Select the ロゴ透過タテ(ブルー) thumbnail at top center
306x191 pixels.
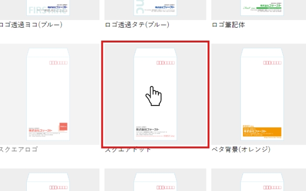(155, 9)
